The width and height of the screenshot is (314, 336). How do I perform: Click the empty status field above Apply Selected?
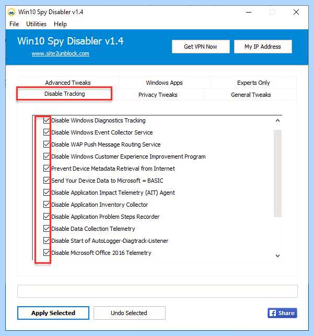[x=157, y=291]
